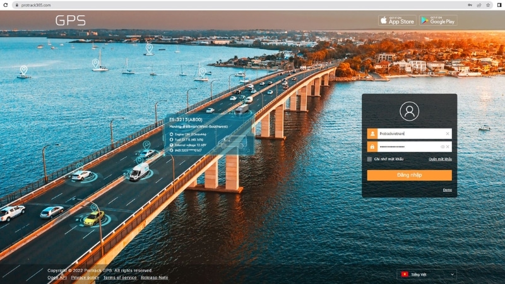Click the App Store download badge
This screenshot has height=284, width=505.
pyautogui.click(x=397, y=21)
